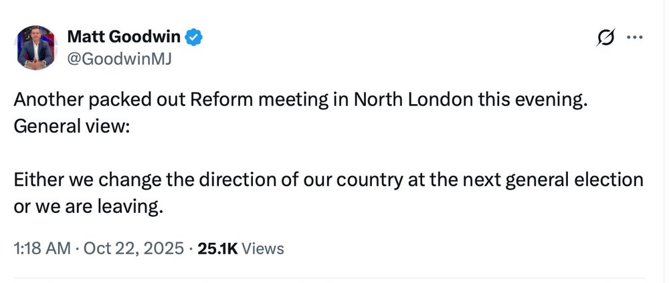Click the line starting "Another packed out Reform"
The width and height of the screenshot is (669, 283).
(300, 100)
